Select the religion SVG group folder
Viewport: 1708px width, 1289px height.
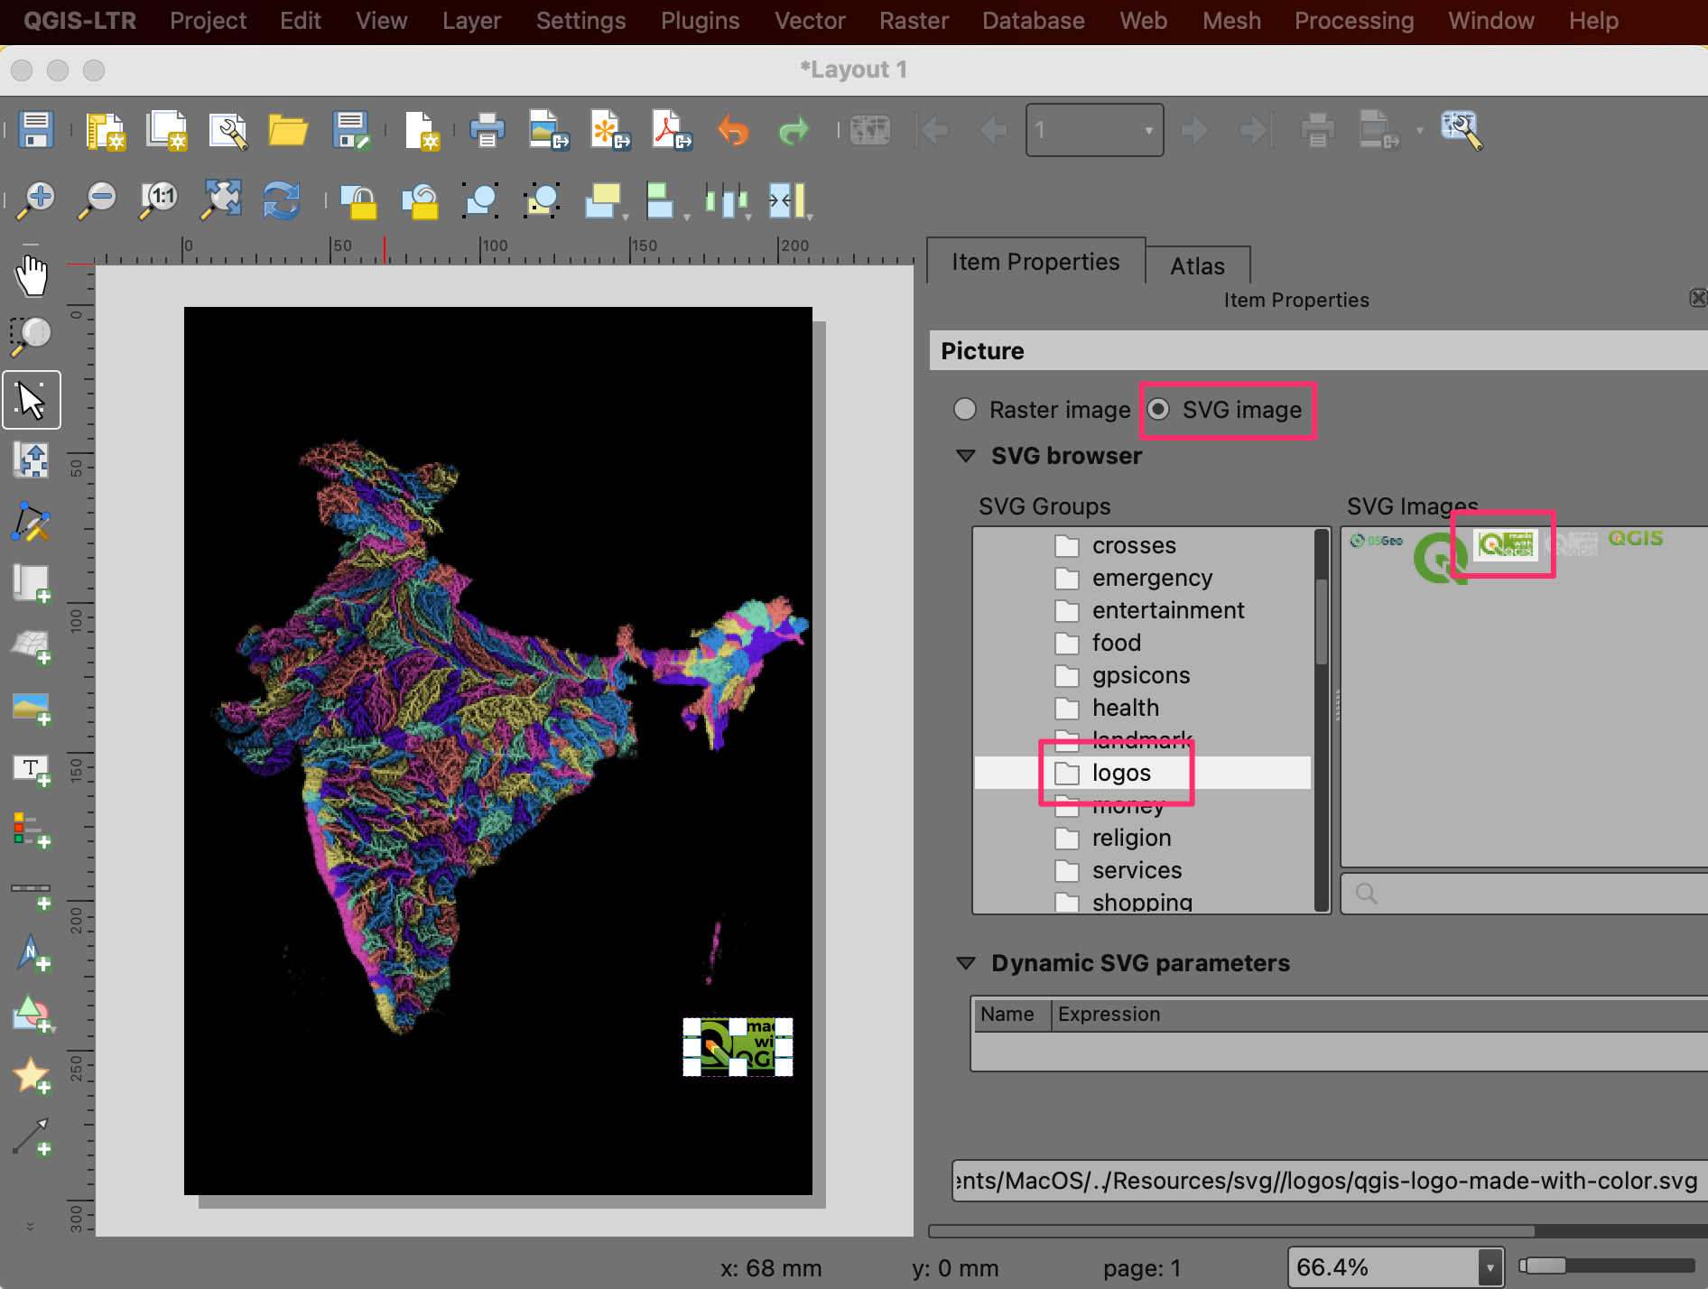[x=1131, y=838]
